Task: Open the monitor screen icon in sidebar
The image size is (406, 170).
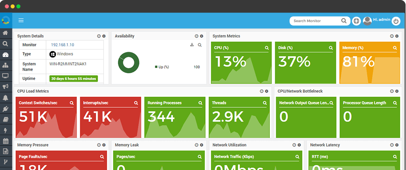Action: (5, 76)
